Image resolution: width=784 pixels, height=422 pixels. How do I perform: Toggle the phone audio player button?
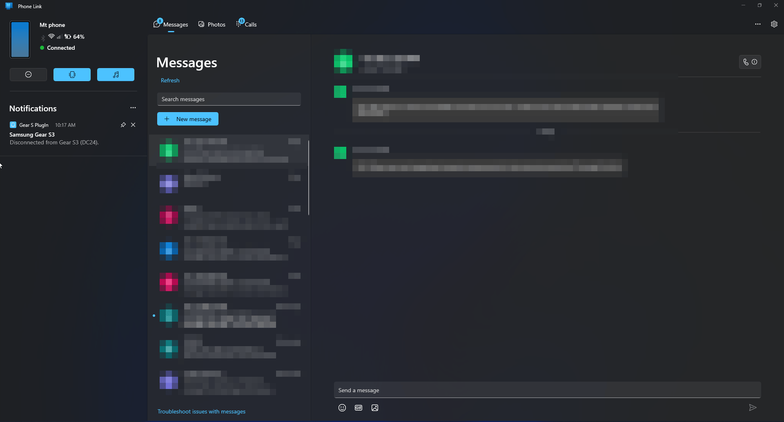coord(116,75)
